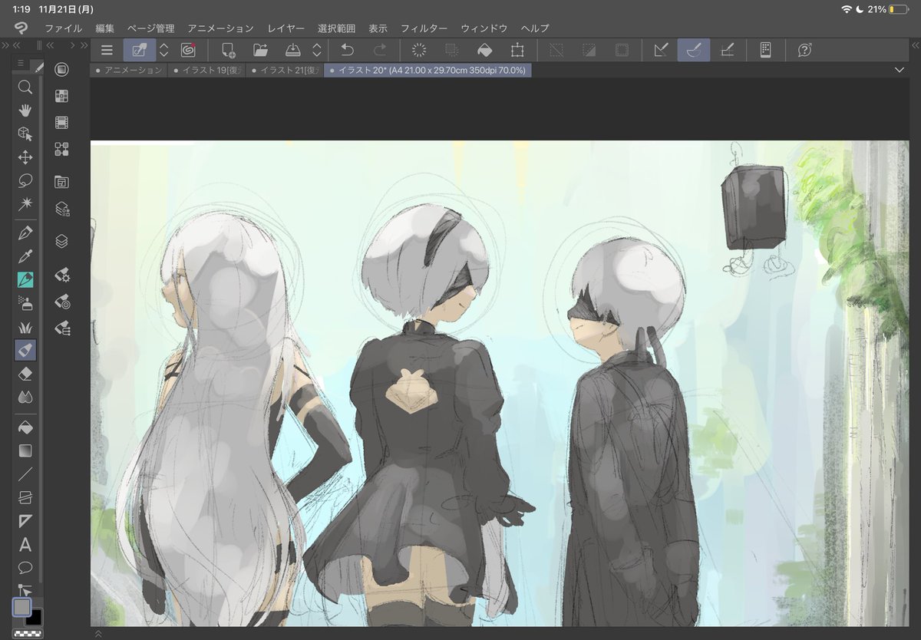Open the Material checkered panel icon
This screenshot has width=921, height=640.
coord(62,96)
